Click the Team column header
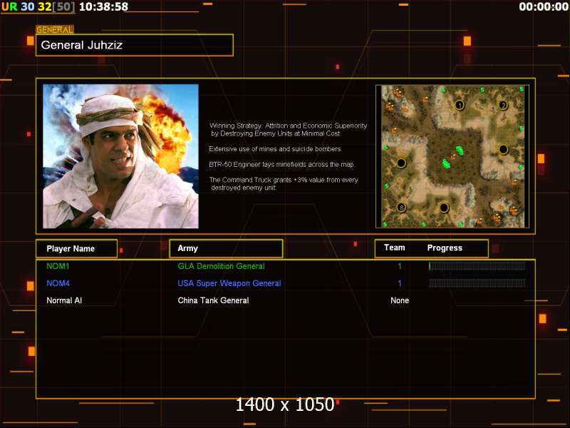 [394, 248]
